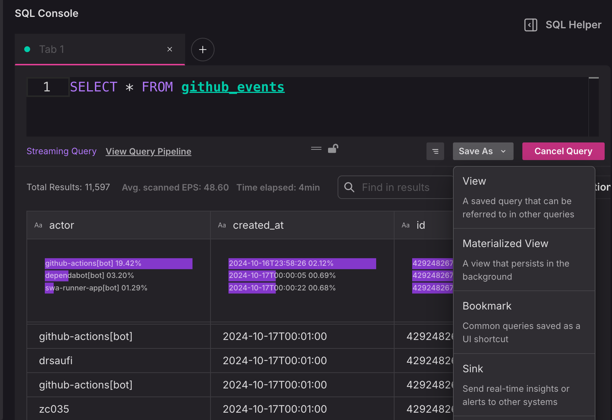Click the magnifier icon in the search box

pos(349,187)
